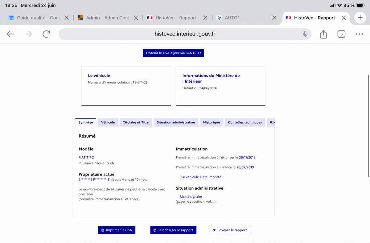Viewport: 370px width, 243px height.
Task: Select the Situation administrative tab
Action: tap(176, 122)
